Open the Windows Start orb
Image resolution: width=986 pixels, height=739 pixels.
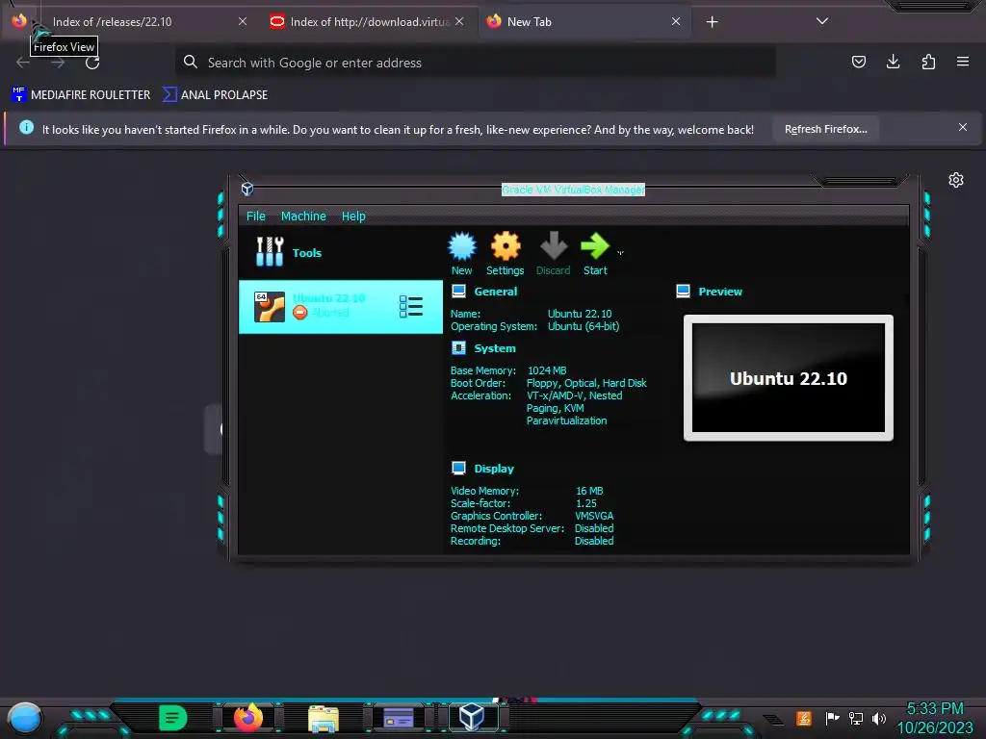pyautogui.click(x=25, y=719)
